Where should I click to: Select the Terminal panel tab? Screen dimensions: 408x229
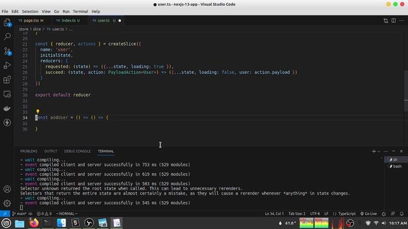click(x=106, y=151)
